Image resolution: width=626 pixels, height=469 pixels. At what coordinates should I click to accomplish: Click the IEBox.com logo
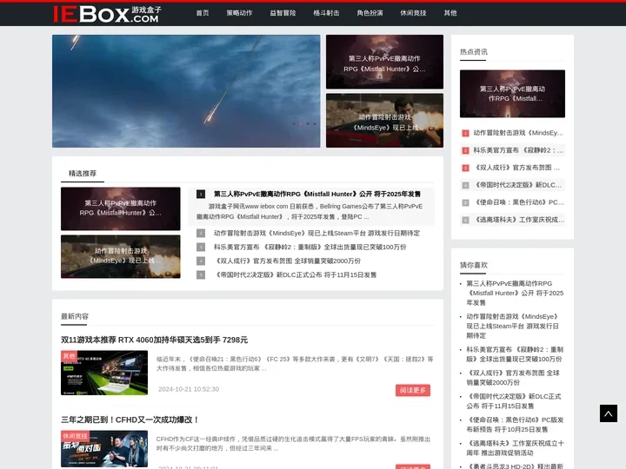(107, 14)
